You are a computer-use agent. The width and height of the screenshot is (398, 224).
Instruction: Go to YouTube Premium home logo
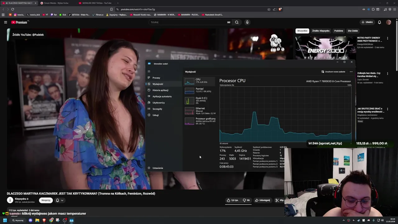(20, 22)
